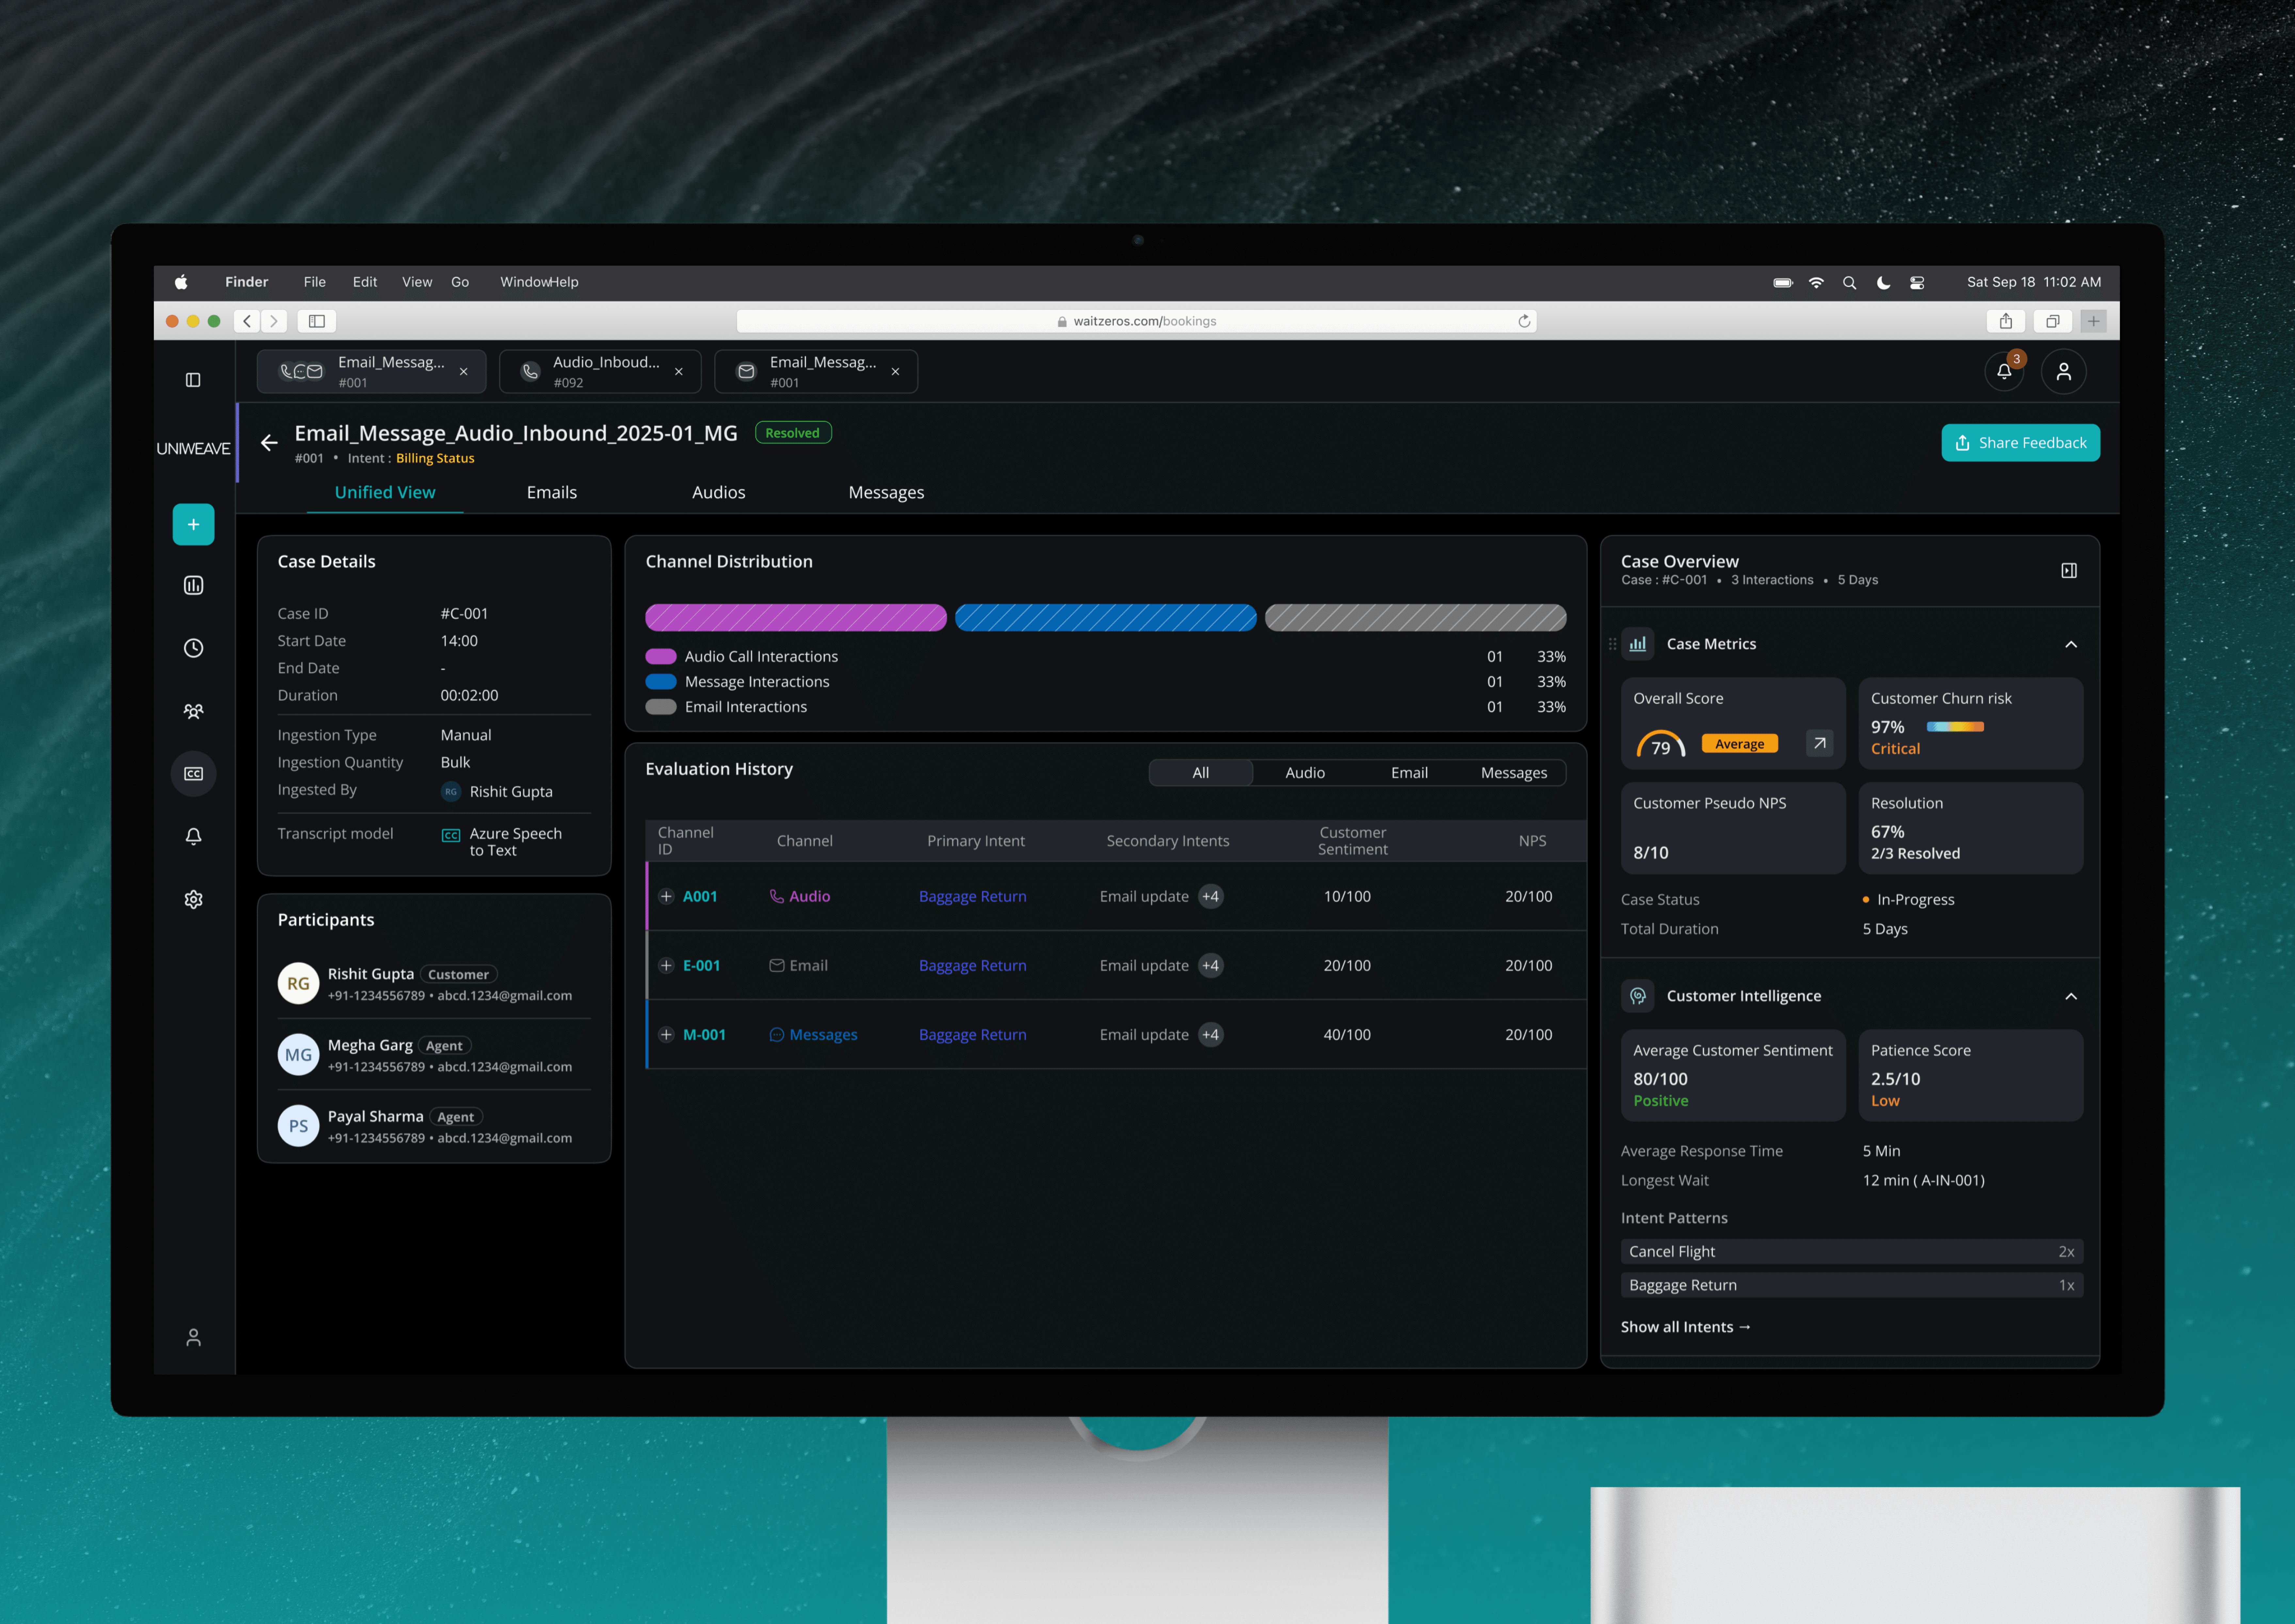Open Overall Score detail arrow icon
This screenshot has width=2295, height=1624.
coord(1819,743)
